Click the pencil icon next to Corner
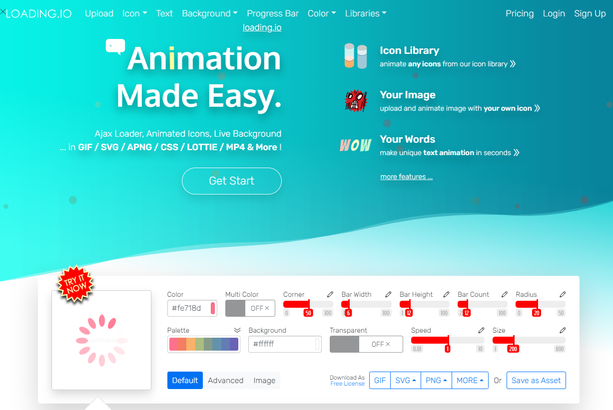Screen dimensions: 613x410 330,294
